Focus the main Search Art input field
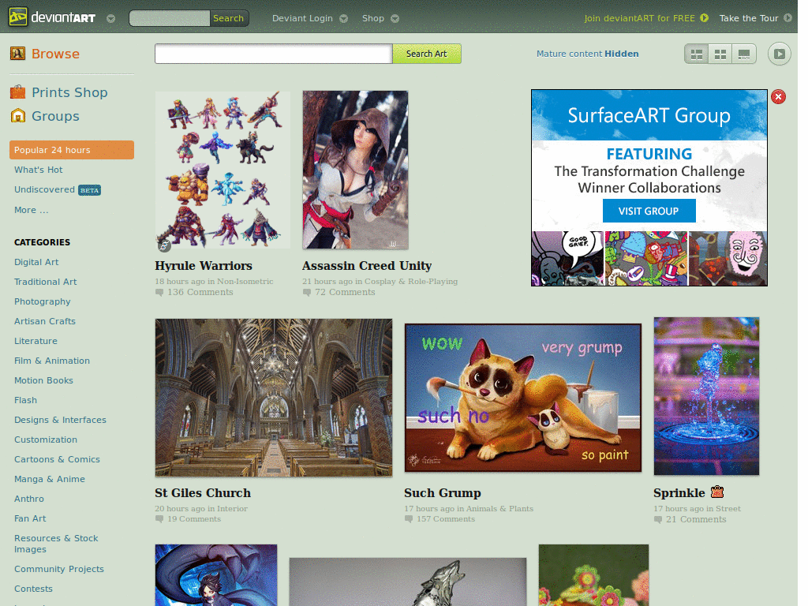 click(274, 54)
